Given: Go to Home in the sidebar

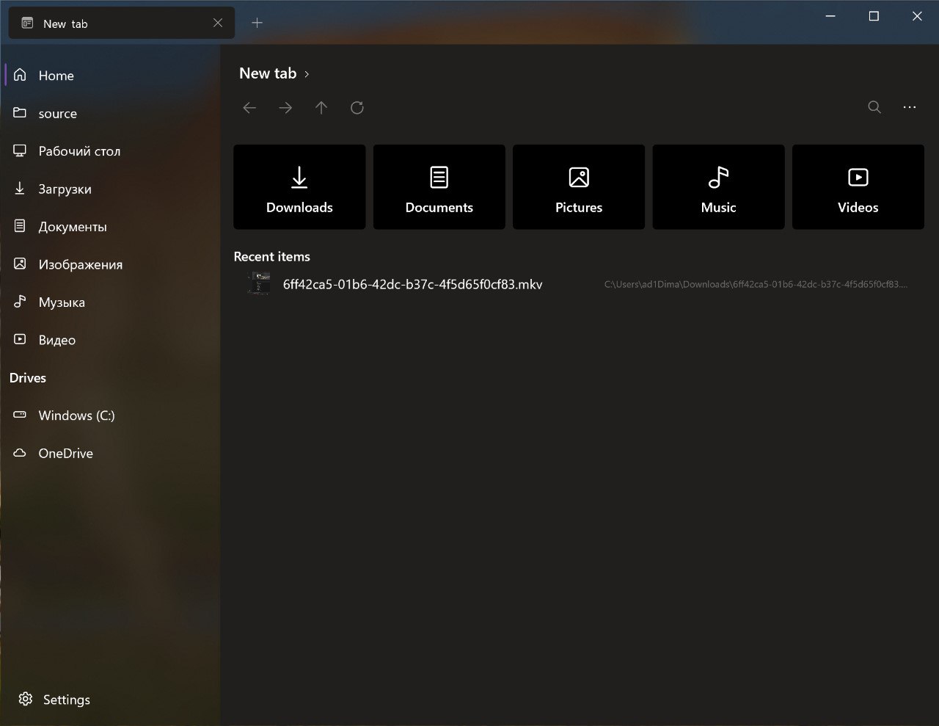Looking at the screenshot, I should (110, 75).
